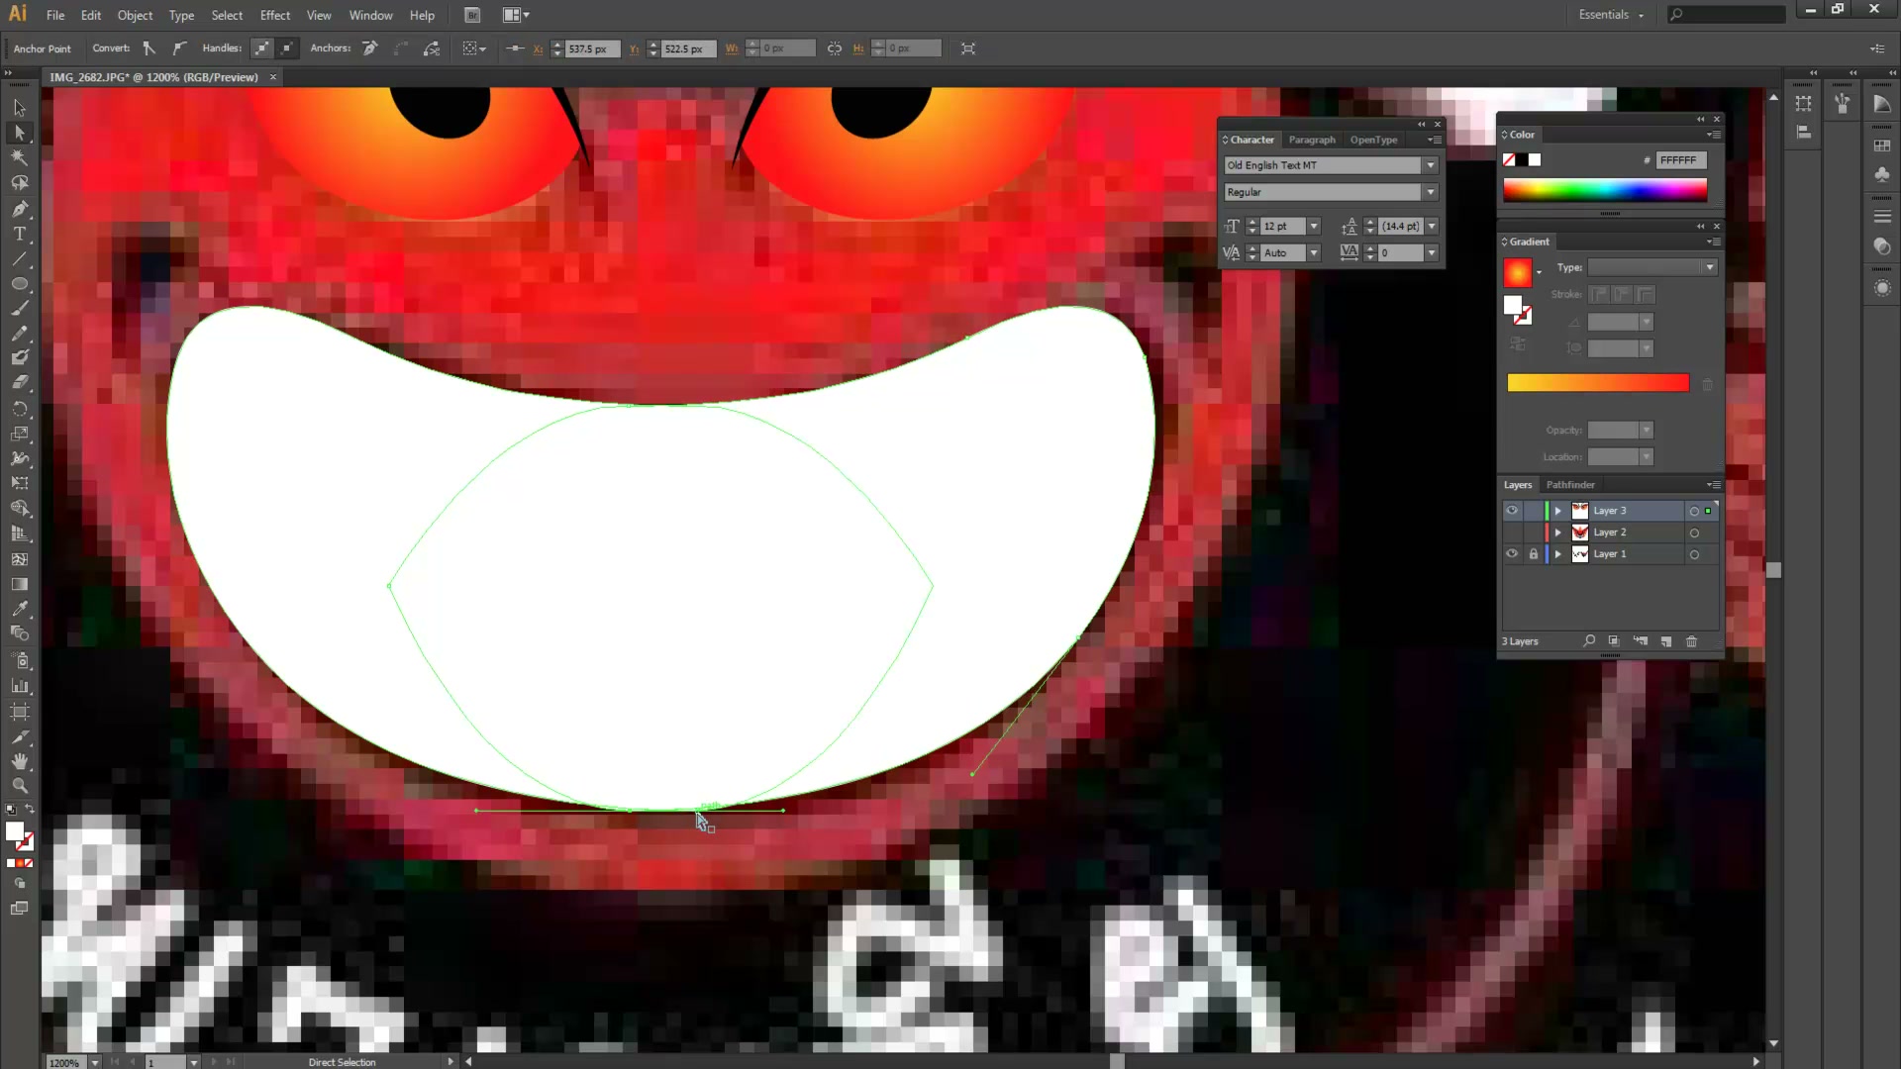This screenshot has width=1901, height=1069.
Task: Delete selection with Layers trash icon
Action: 1691,641
